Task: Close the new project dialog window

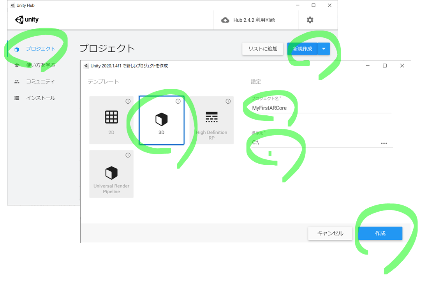Action: pos(402,66)
